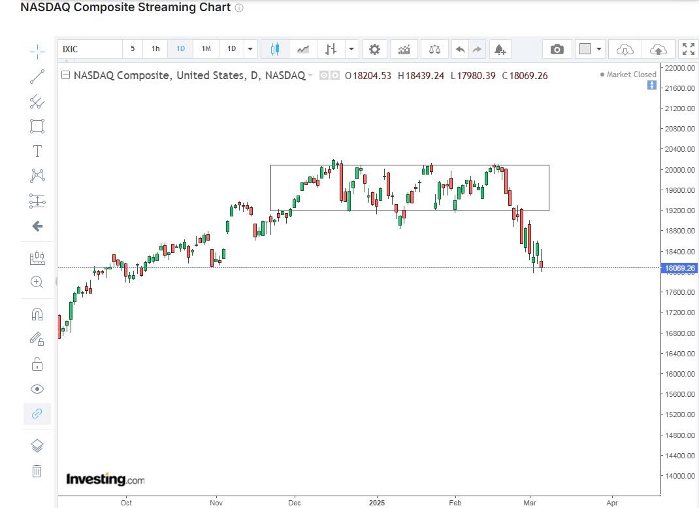
Task: Click the Market Closed status text
Action: [631, 75]
